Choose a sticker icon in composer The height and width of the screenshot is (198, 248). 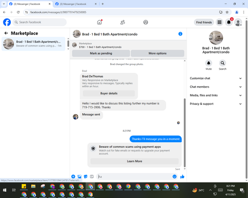point(85,177)
